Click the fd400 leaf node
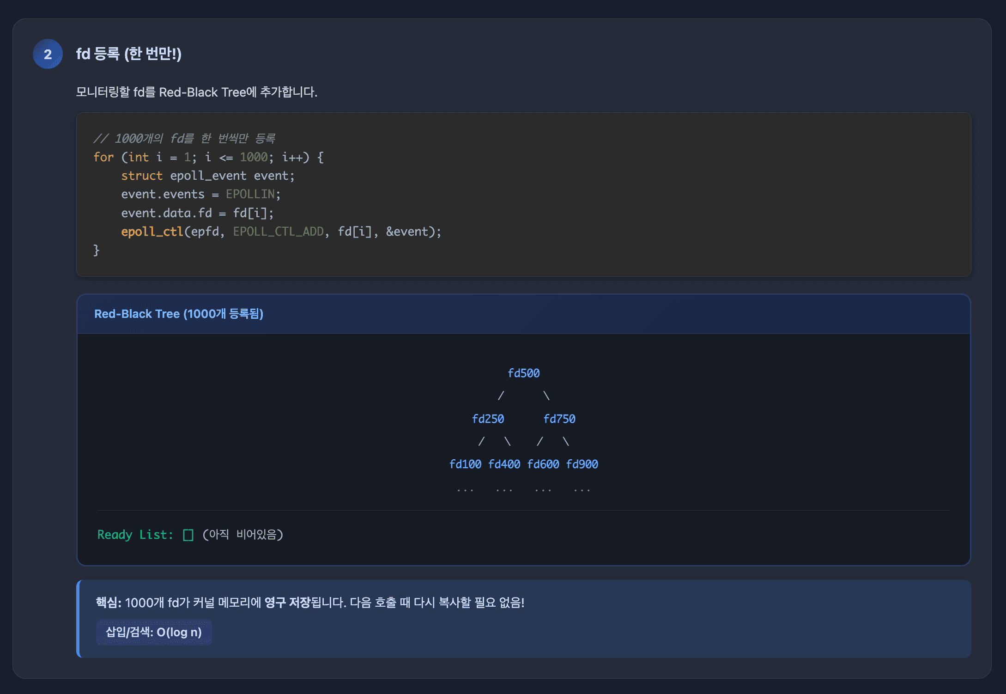Screen dimensions: 1006x694 tap(504, 464)
